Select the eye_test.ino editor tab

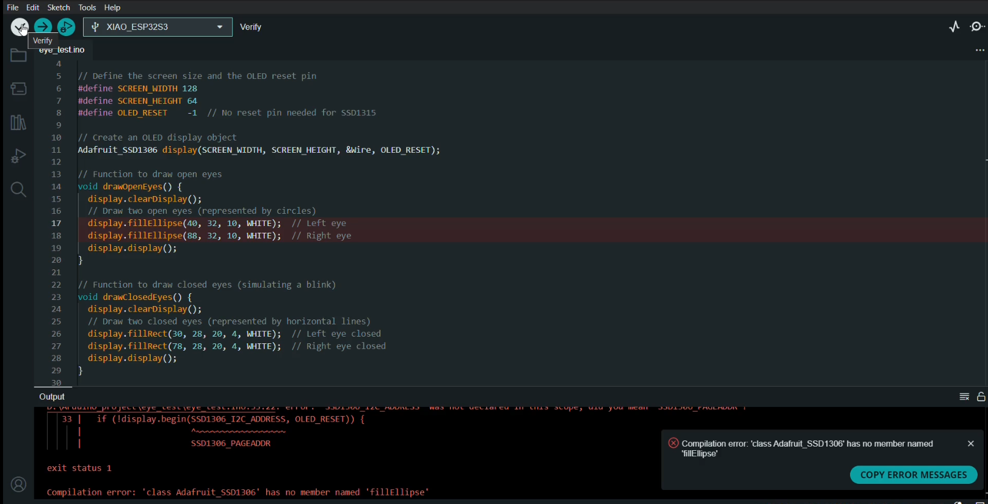(x=62, y=50)
